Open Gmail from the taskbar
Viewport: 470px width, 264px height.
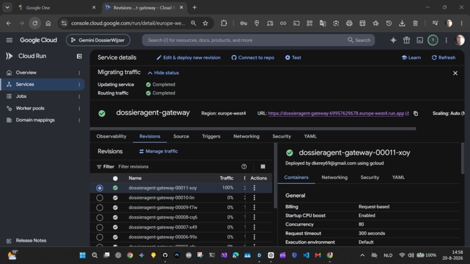coord(318,255)
